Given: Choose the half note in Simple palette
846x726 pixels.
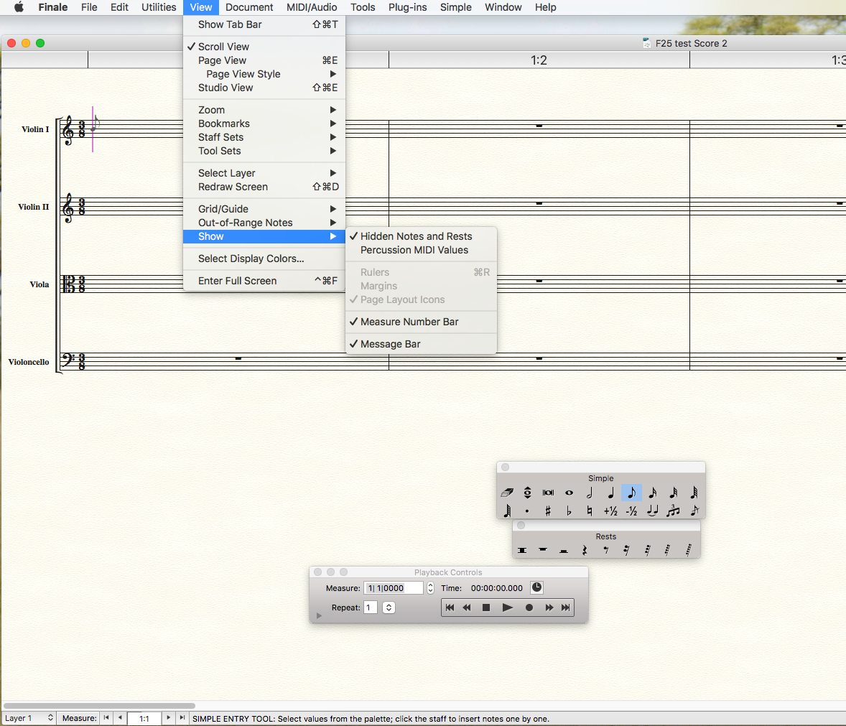Looking at the screenshot, I should [x=590, y=493].
